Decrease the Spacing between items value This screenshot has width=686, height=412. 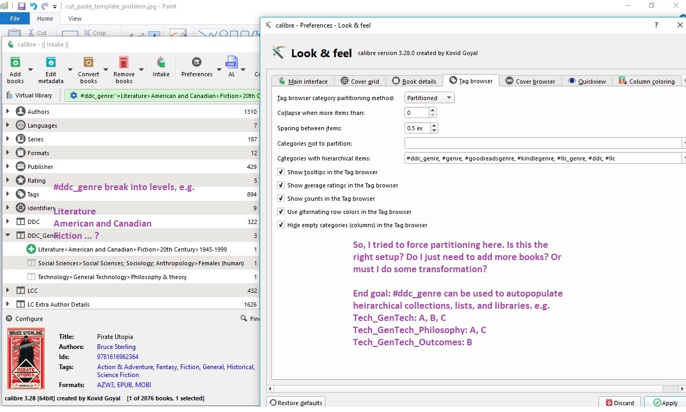[435, 130]
